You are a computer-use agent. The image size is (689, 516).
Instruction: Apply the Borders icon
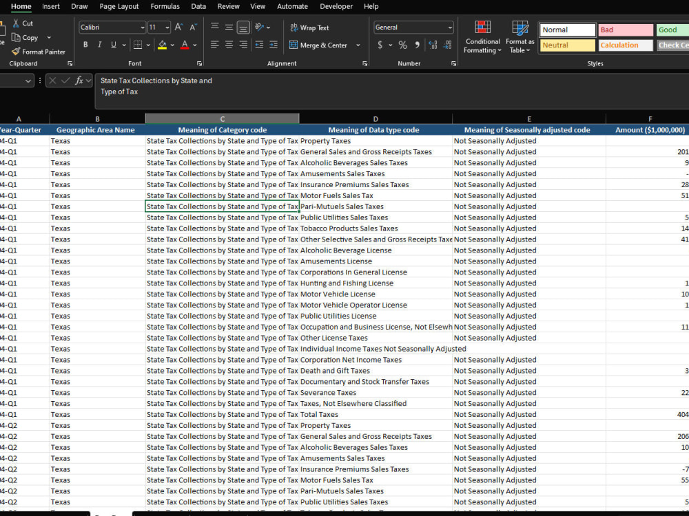[138, 45]
